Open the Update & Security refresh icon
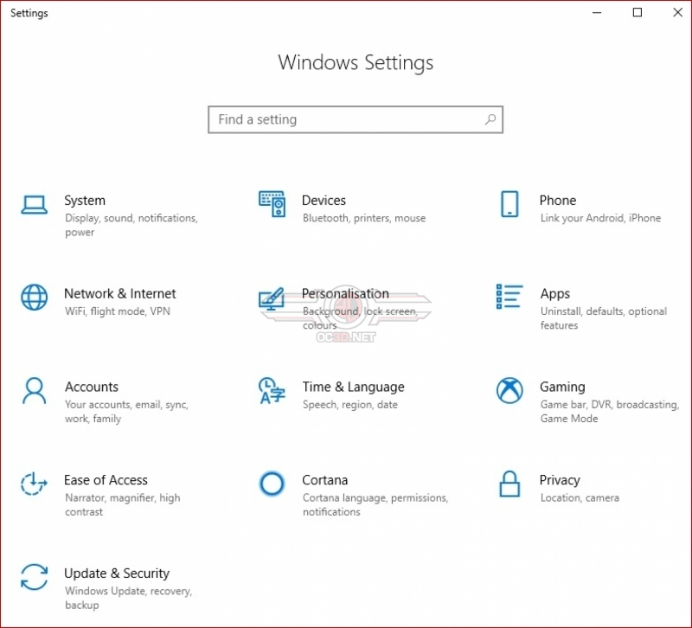This screenshot has height=628, width=692. pyautogui.click(x=34, y=577)
